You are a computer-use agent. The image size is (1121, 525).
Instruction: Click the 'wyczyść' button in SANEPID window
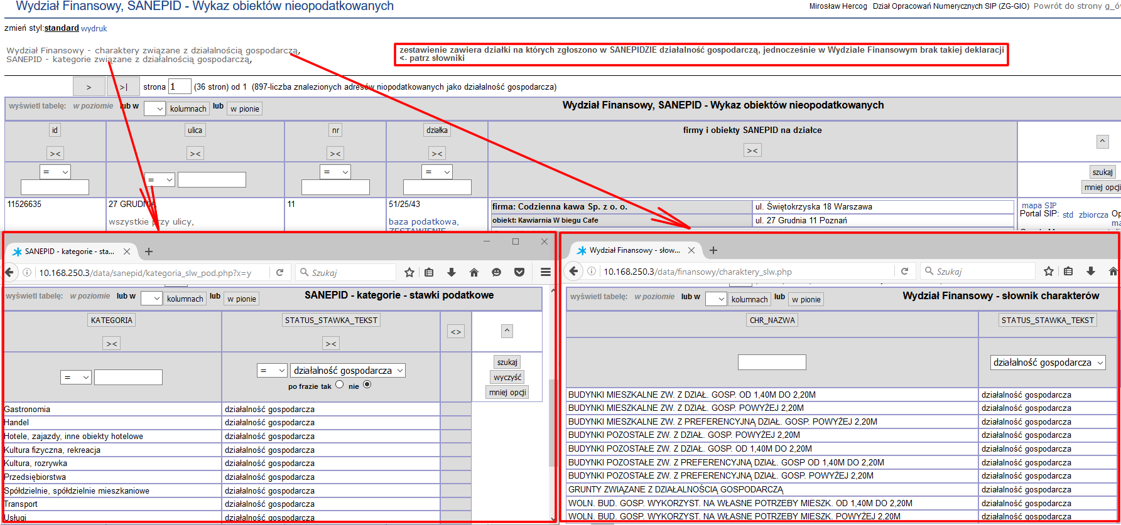[507, 377]
